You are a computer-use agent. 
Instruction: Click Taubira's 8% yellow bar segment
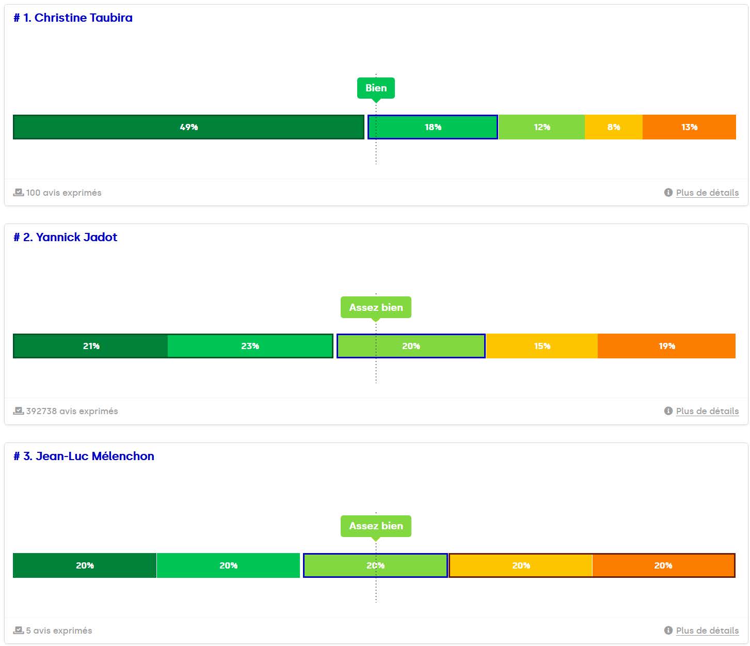coord(613,127)
